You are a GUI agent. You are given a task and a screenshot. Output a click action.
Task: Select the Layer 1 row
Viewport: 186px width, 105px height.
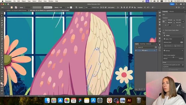(146, 50)
